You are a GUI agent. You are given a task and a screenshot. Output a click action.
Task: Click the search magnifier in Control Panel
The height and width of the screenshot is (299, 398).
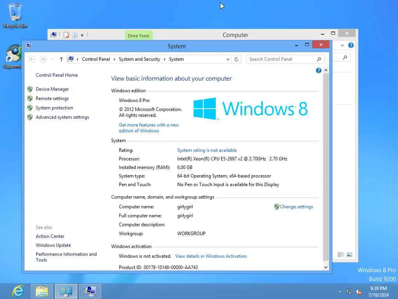(x=319, y=59)
